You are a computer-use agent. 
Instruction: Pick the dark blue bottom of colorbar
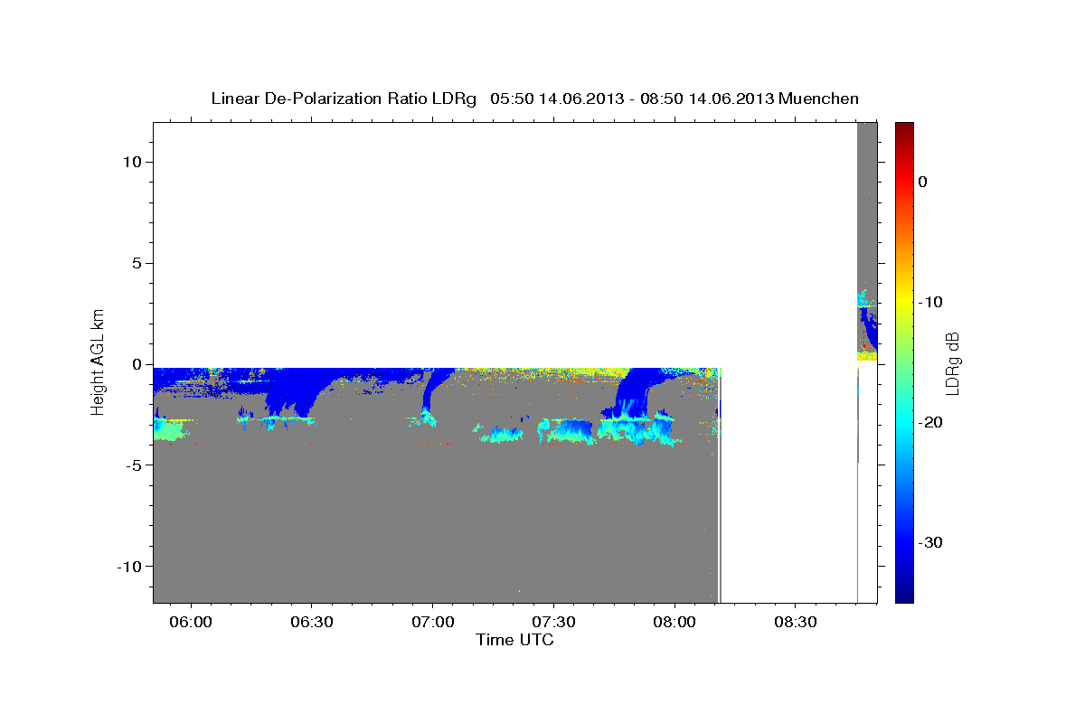[904, 595]
